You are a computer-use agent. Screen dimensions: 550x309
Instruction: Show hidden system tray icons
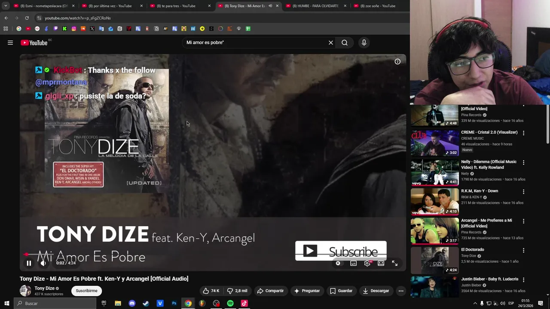coord(475,303)
